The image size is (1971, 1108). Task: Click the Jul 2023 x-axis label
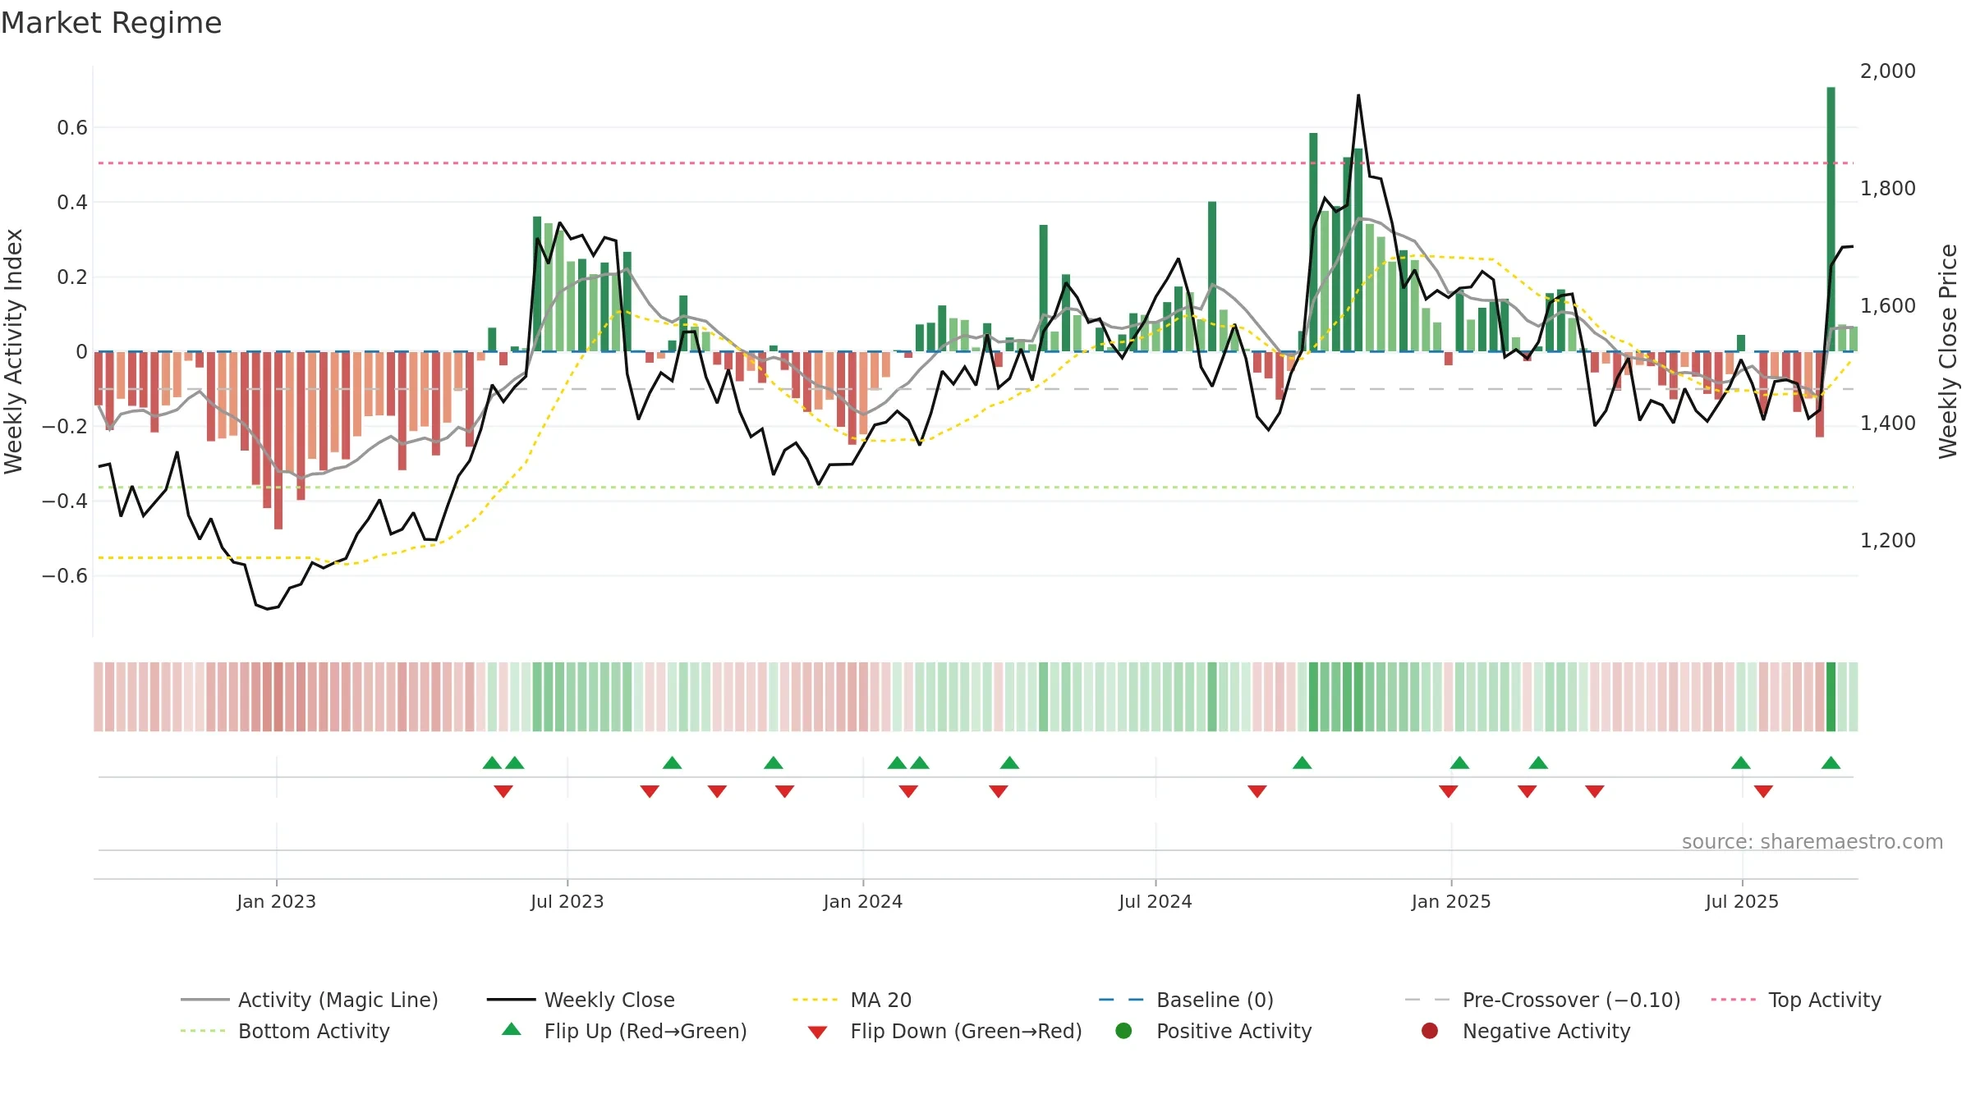tap(567, 901)
